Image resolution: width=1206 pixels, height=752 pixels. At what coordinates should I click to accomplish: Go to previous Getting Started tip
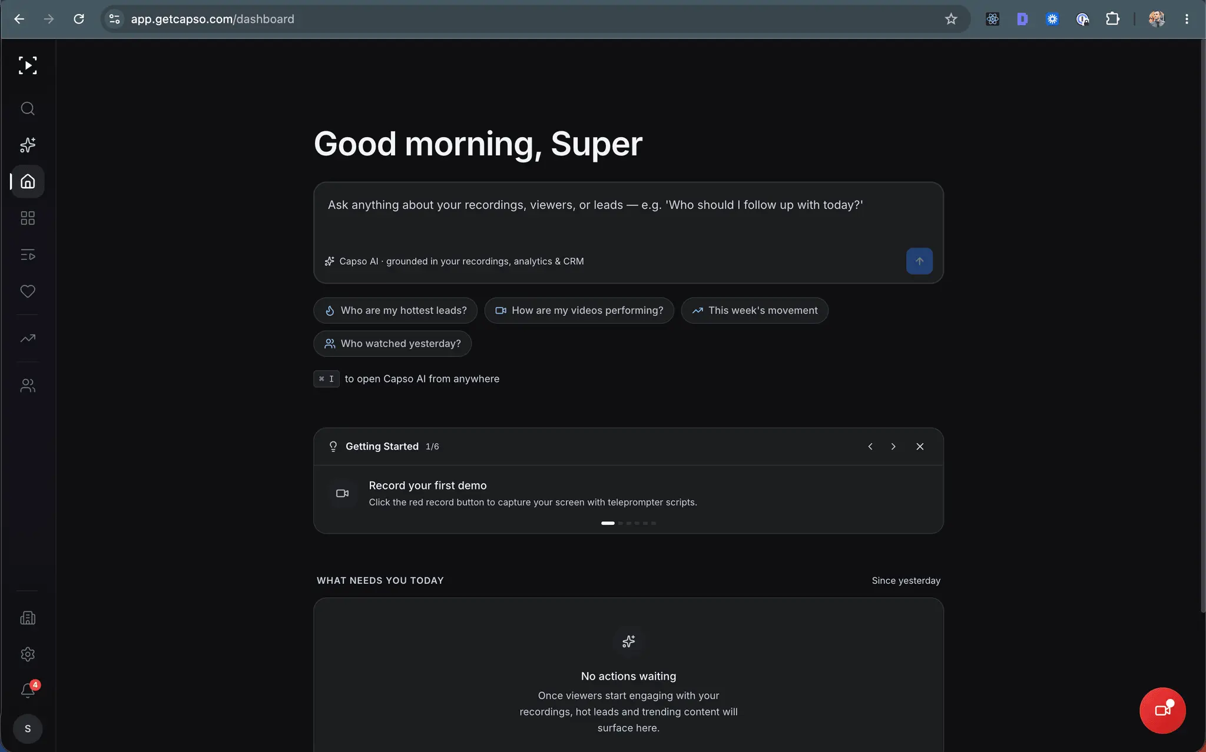pos(870,447)
